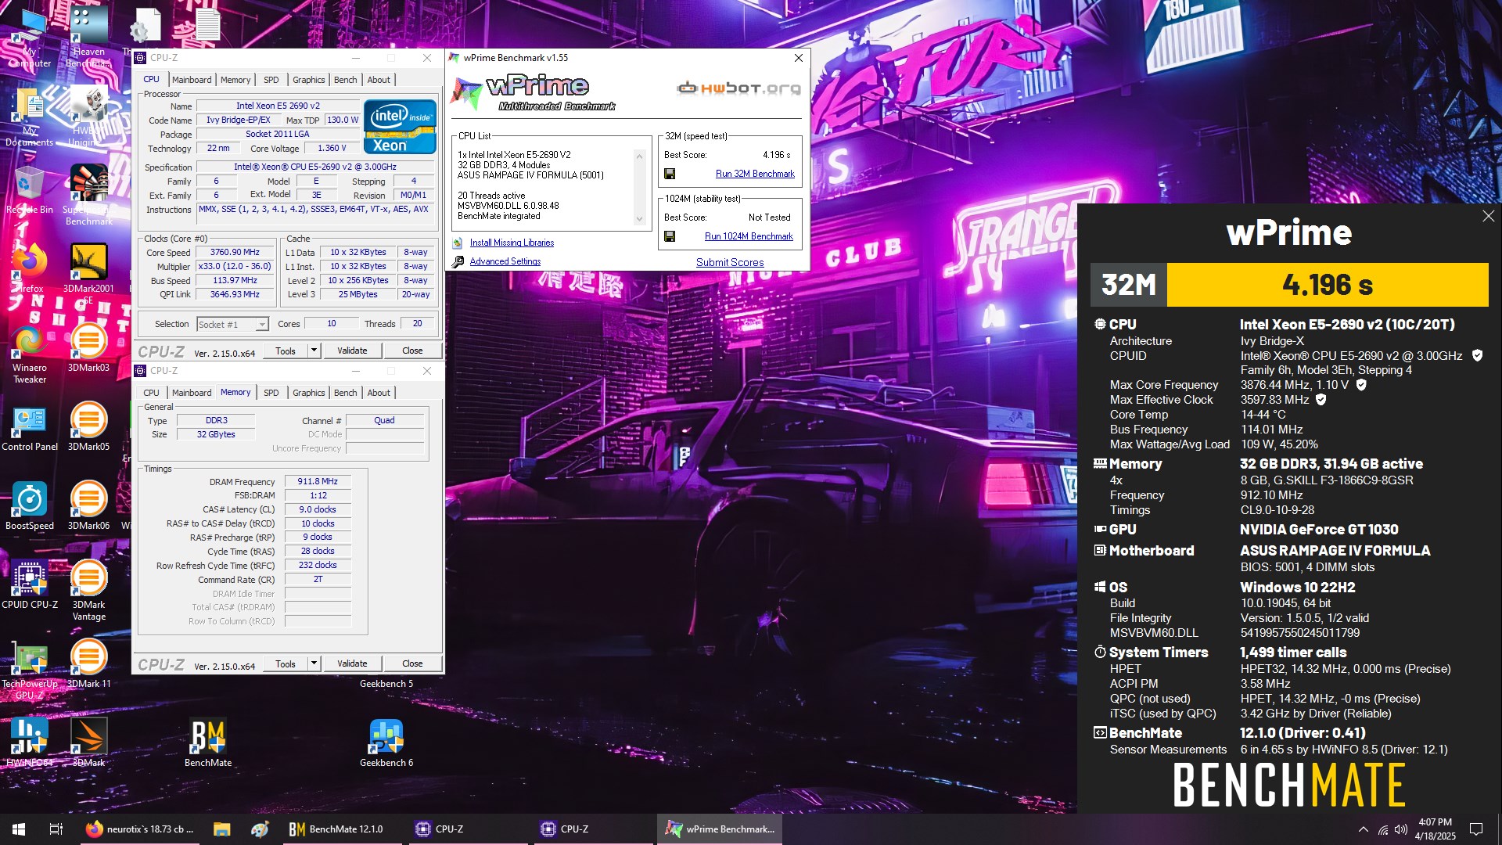The image size is (1502, 845).
Task: Open Control Panel desktop icon
Action: 30,427
